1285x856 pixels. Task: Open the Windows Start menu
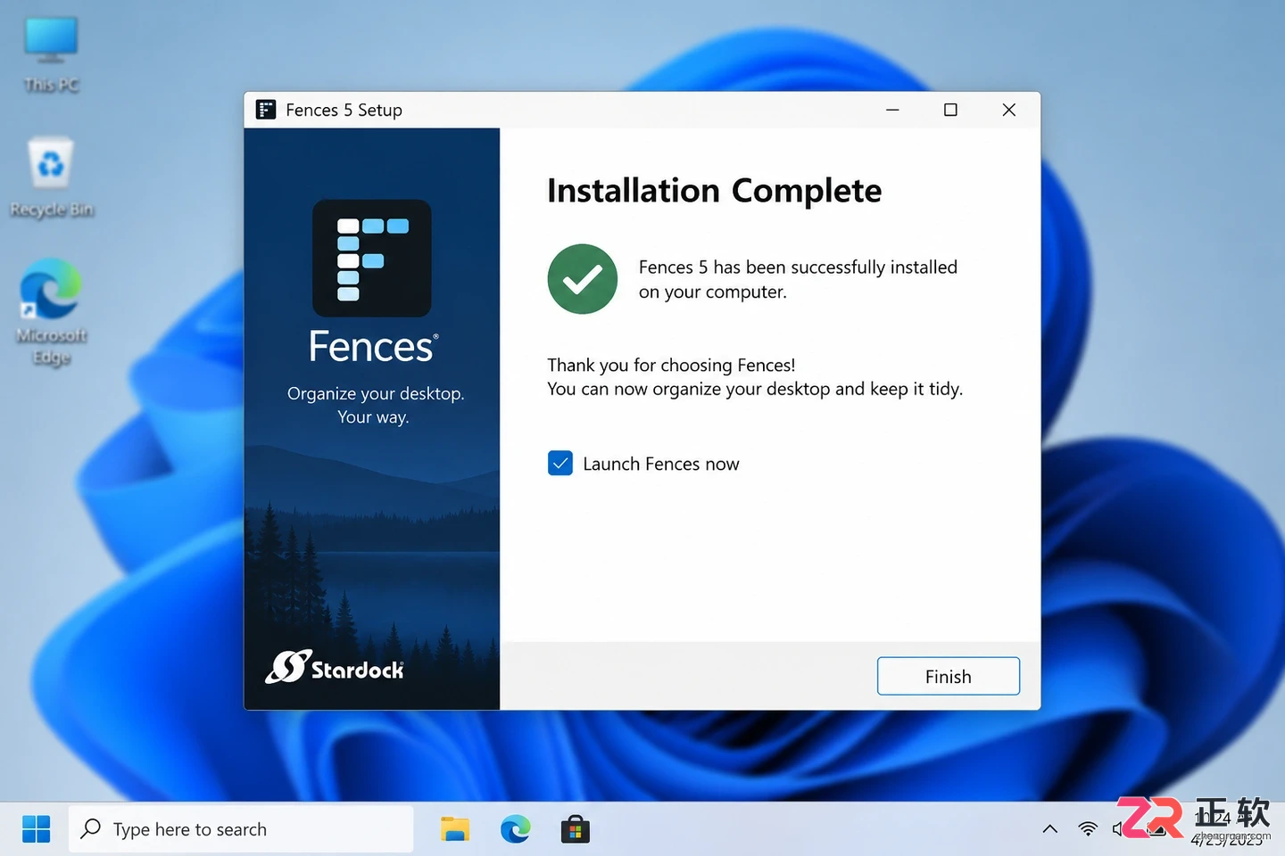click(x=36, y=829)
